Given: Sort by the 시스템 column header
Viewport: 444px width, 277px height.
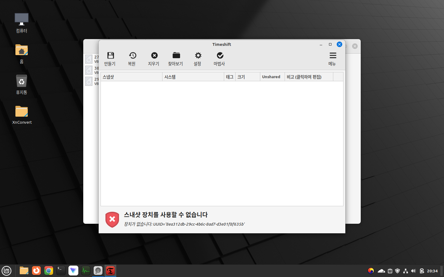Looking at the screenshot, I should [x=193, y=77].
